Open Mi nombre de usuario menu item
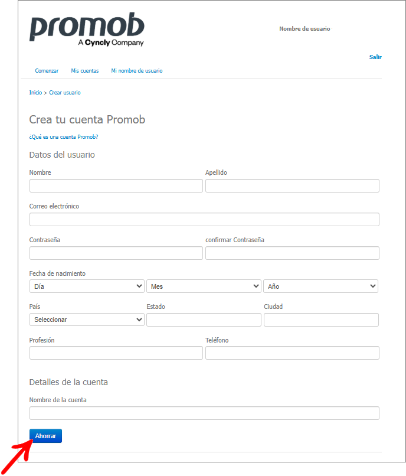 [137, 71]
